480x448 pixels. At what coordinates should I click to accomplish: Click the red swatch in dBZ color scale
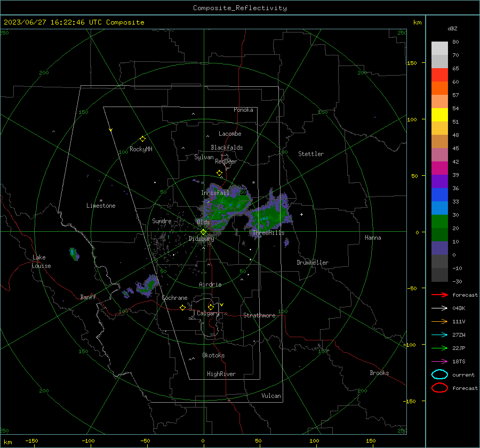click(439, 75)
